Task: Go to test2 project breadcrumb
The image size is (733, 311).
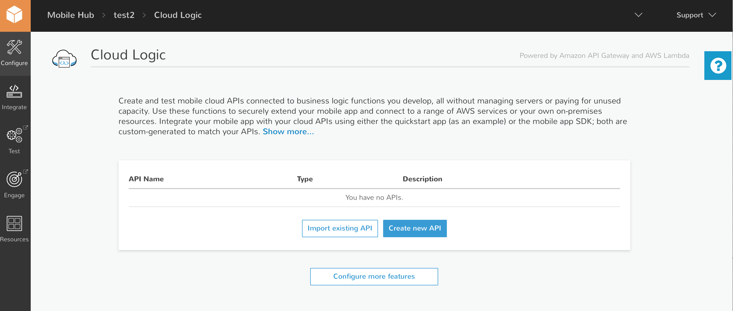Action: point(124,15)
